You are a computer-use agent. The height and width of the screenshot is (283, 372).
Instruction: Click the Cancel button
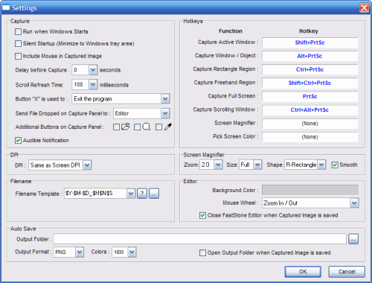click(x=347, y=272)
